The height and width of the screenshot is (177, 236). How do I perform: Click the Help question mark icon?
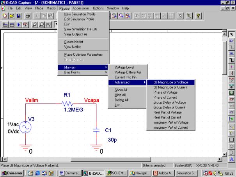pos(198,16)
